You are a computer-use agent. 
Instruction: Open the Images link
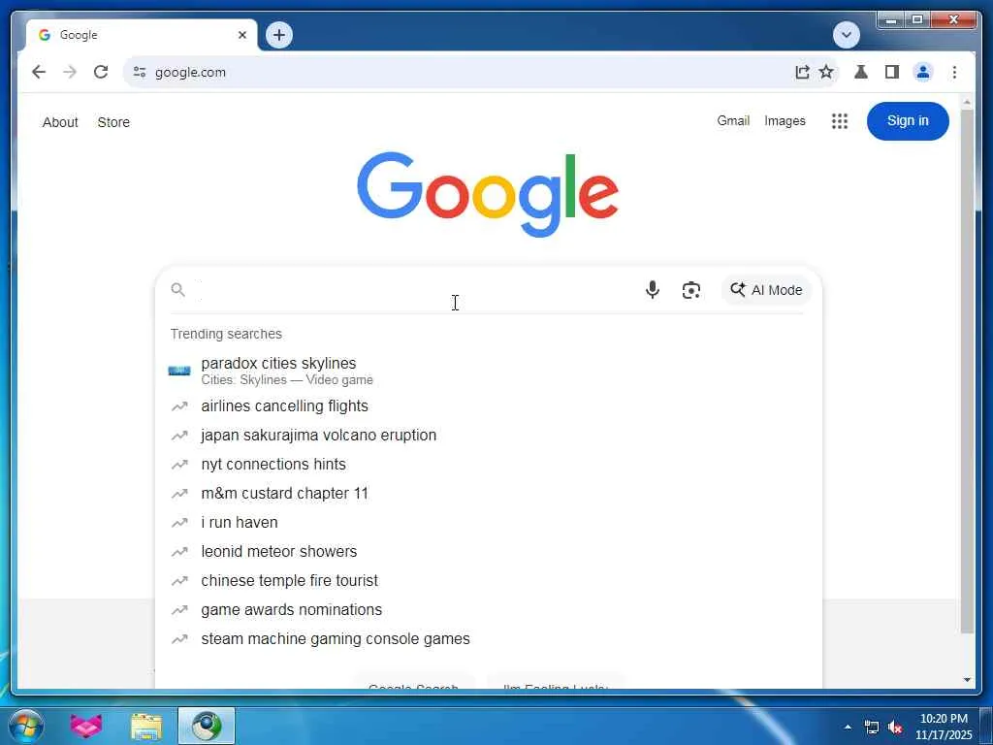click(x=785, y=121)
